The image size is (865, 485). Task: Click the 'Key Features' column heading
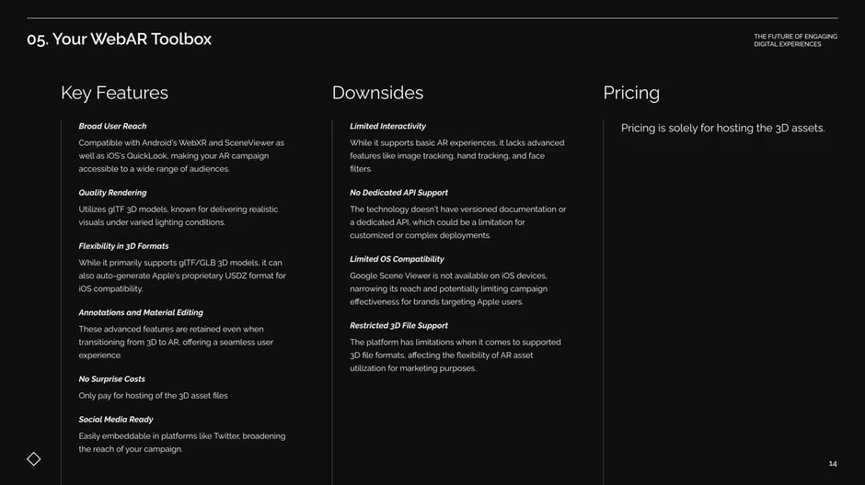click(x=114, y=93)
